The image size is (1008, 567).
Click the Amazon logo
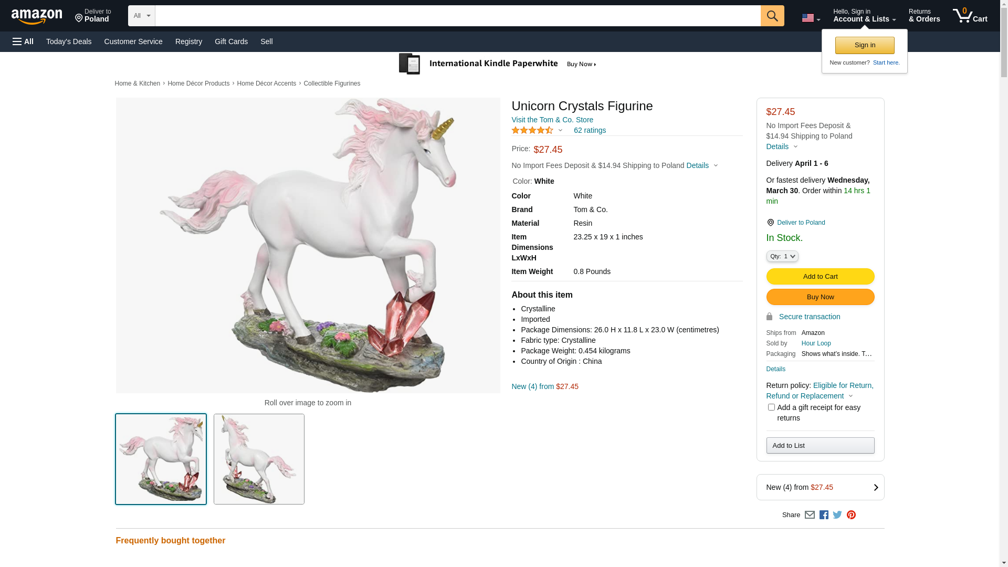(37, 16)
